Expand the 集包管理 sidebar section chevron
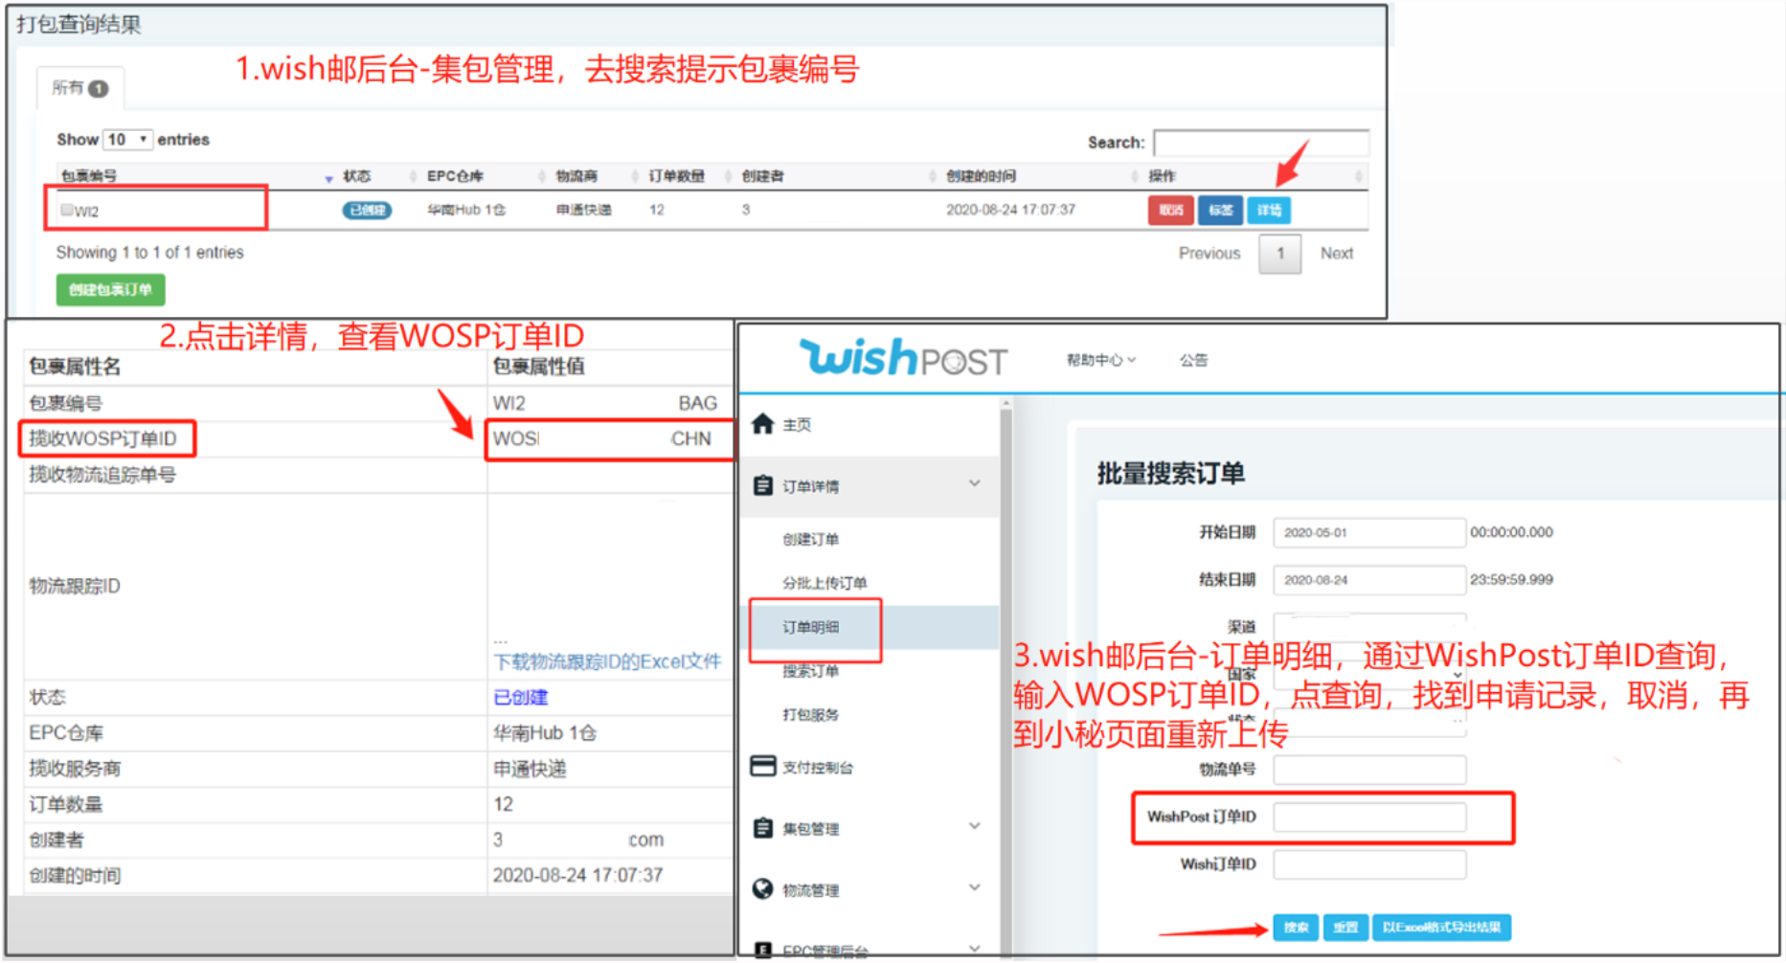Screen dimensions: 1786x963 pos(974,826)
